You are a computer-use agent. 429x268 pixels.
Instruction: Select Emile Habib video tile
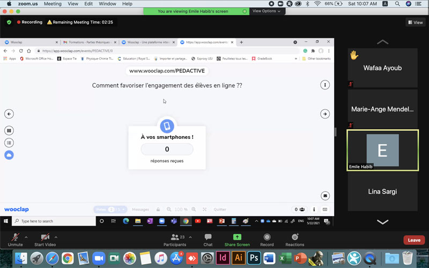click(382, 150)
